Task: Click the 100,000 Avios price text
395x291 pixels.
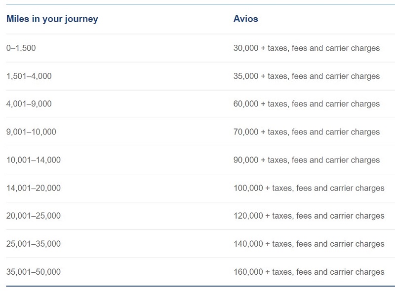Action: coord(309,188)
